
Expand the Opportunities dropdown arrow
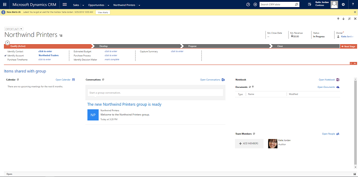108,5
